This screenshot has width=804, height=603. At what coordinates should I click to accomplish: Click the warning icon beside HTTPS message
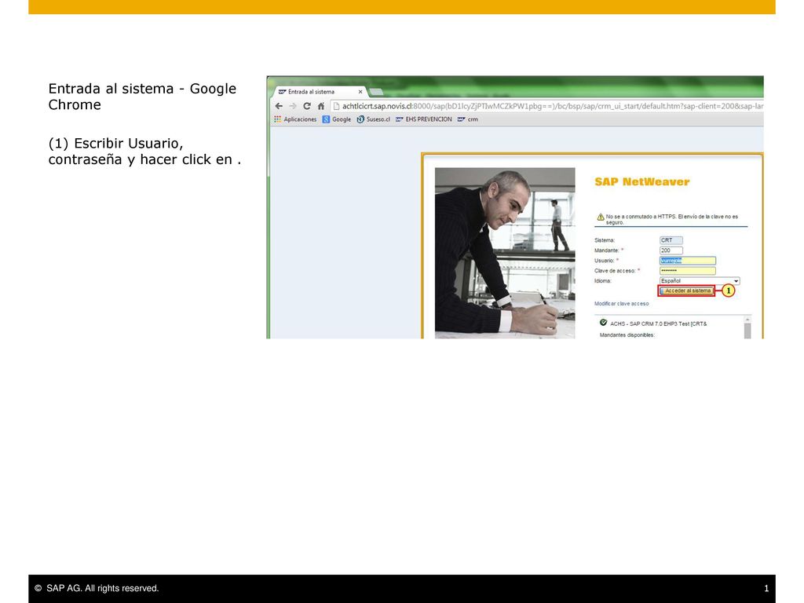point(601,217)
